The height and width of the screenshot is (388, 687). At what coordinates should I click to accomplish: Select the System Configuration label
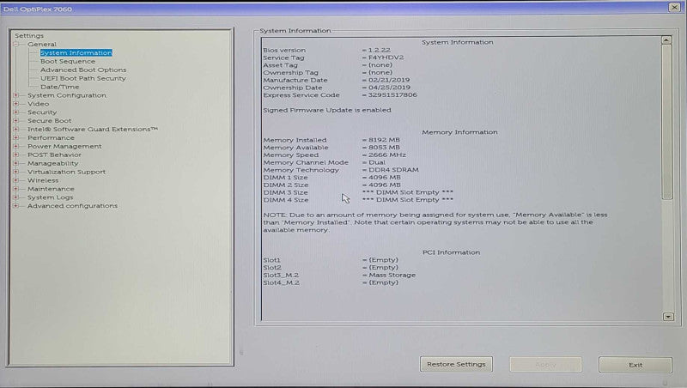pyautogui.click(x=67, y=95)
